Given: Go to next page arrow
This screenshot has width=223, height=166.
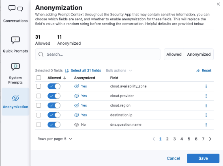Looking at the screenshot, I should click(210, 139).
